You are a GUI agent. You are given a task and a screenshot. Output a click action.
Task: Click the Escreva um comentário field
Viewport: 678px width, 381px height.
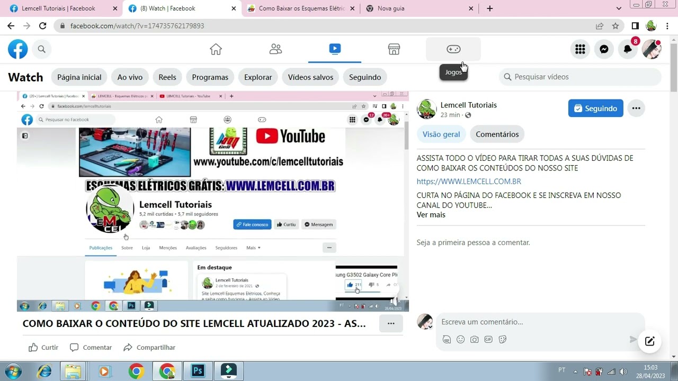[x=539, y=322]
